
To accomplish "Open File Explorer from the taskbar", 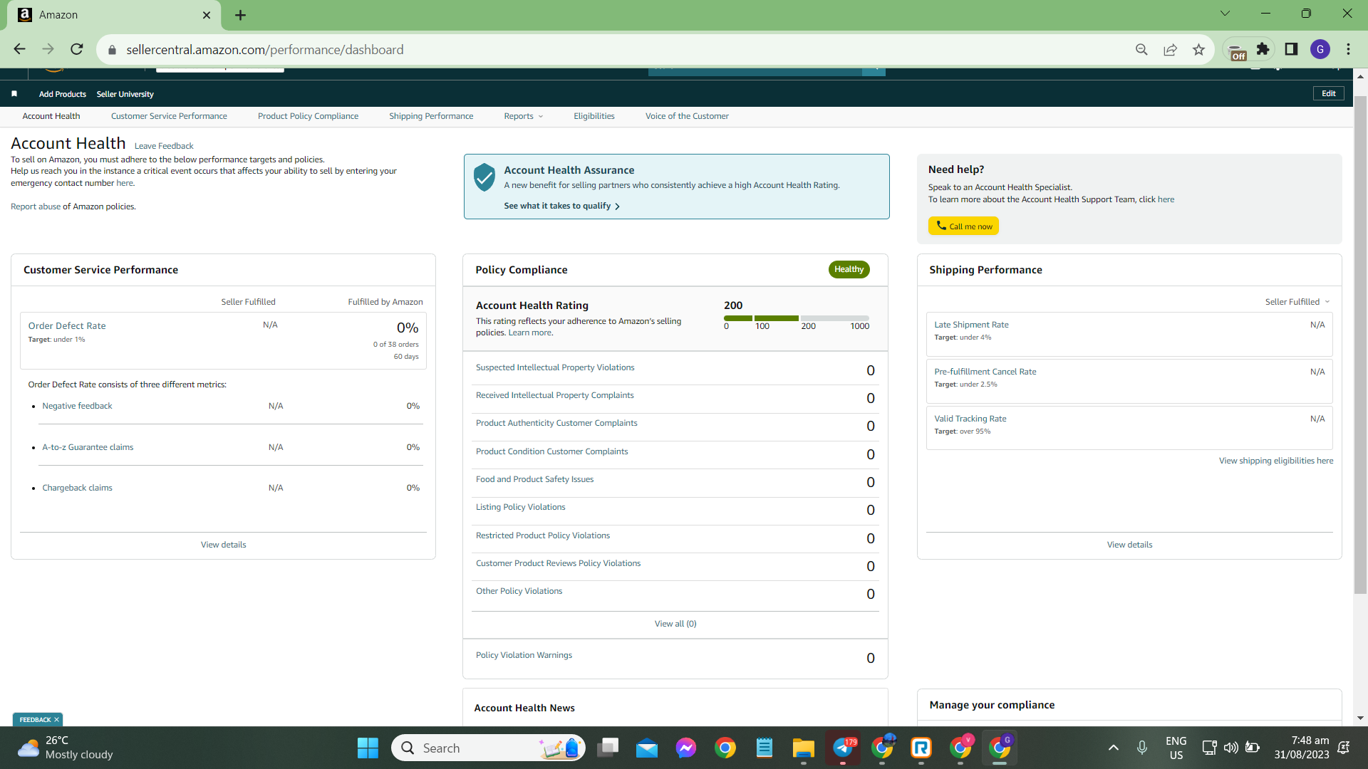I will [804, 748].
